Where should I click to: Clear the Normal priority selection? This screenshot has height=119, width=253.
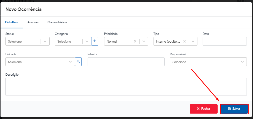click(x=135, y=42)
